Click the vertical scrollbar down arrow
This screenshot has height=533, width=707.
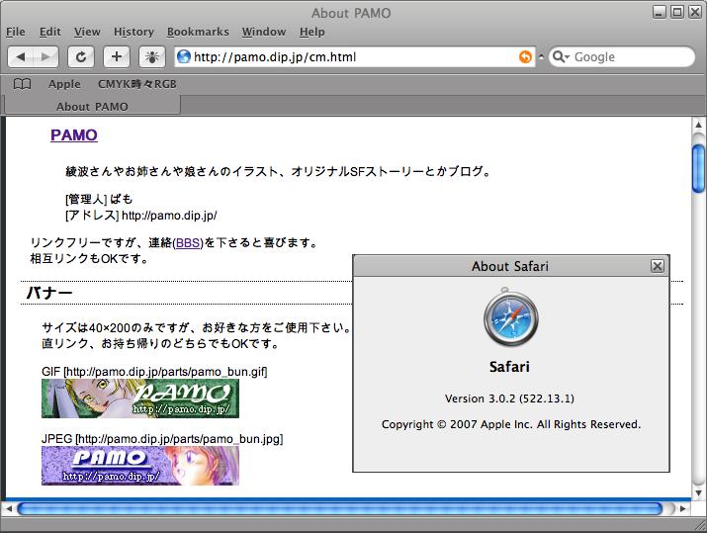698,492
